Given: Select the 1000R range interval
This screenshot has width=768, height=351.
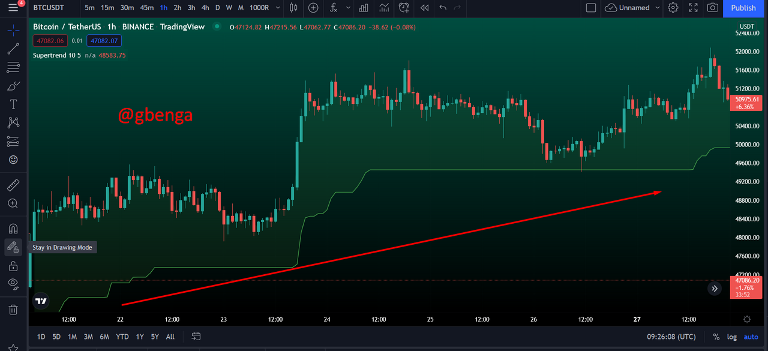Looking at the screenshot, I should coord(259,8).
